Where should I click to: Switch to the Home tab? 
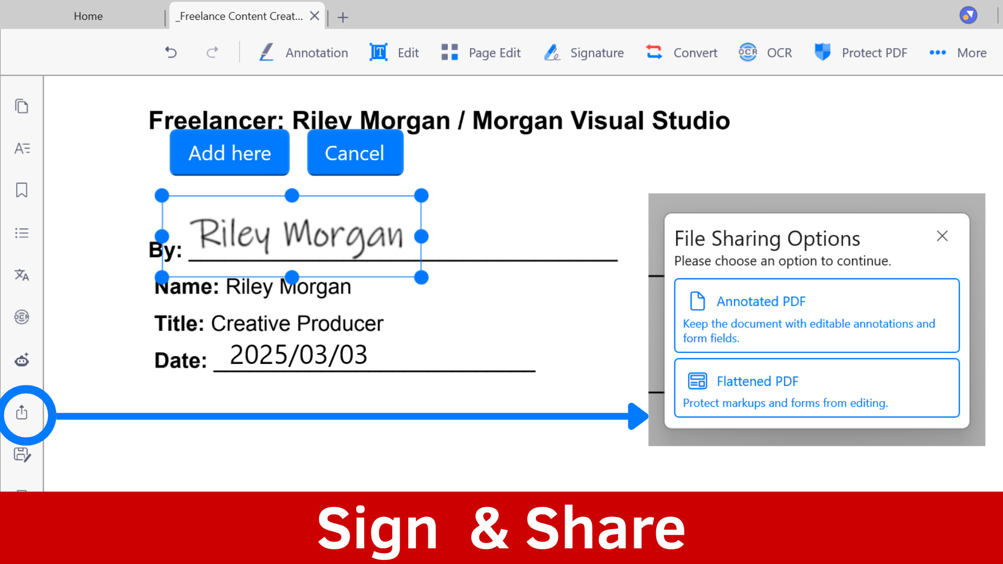(x=88, y=16)
